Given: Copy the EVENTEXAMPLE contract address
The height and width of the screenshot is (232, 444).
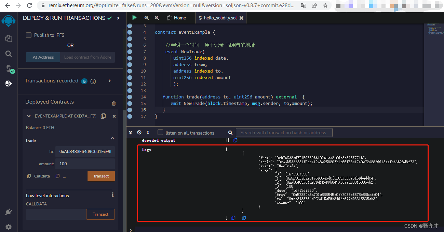Looking at the screenshot, I should 103,116.
